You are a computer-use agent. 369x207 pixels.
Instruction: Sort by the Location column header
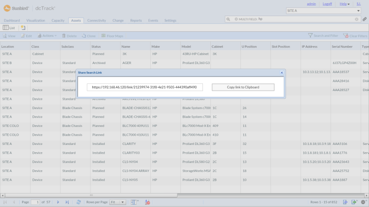(x=15, y=46)
